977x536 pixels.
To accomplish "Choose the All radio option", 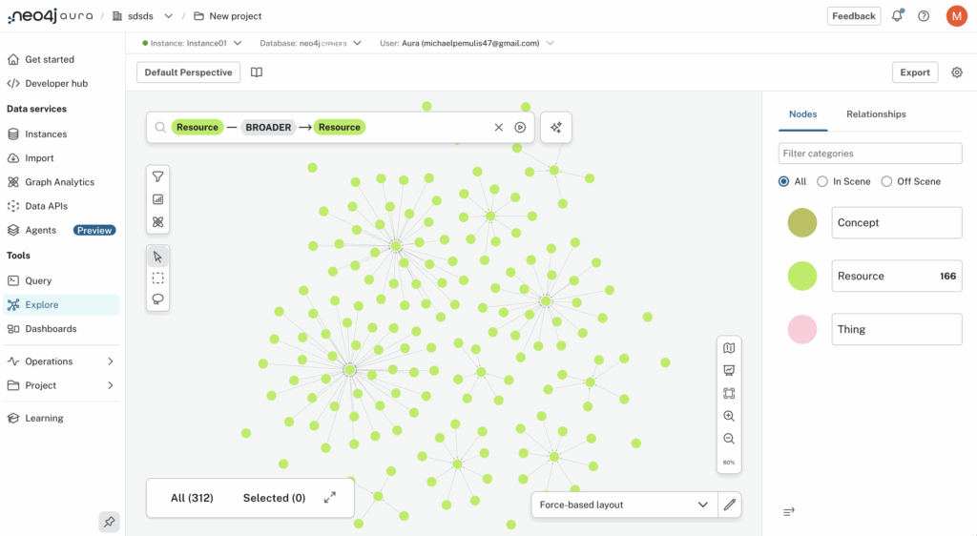I will 784,181.
